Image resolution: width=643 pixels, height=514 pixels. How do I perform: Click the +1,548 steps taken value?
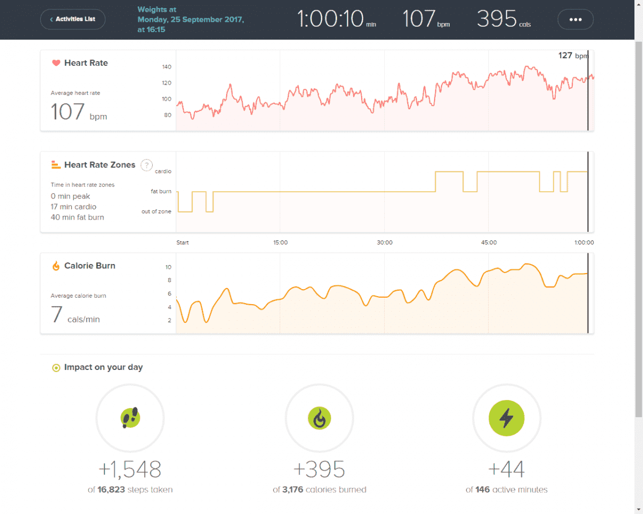point(130,470)
